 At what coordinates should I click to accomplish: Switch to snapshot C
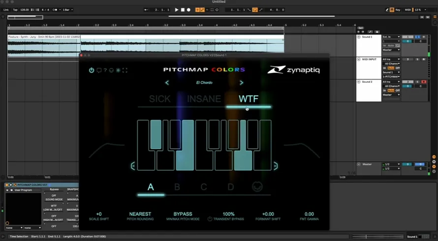204,187
